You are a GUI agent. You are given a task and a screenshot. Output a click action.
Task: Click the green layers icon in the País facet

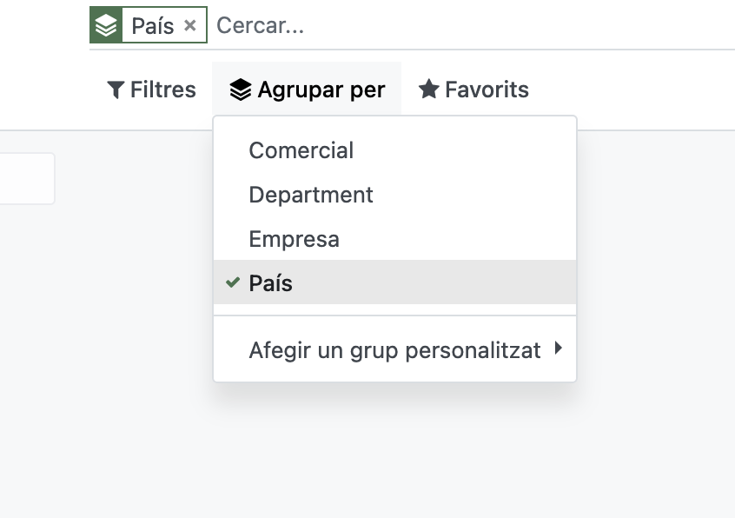pos(106,26)
